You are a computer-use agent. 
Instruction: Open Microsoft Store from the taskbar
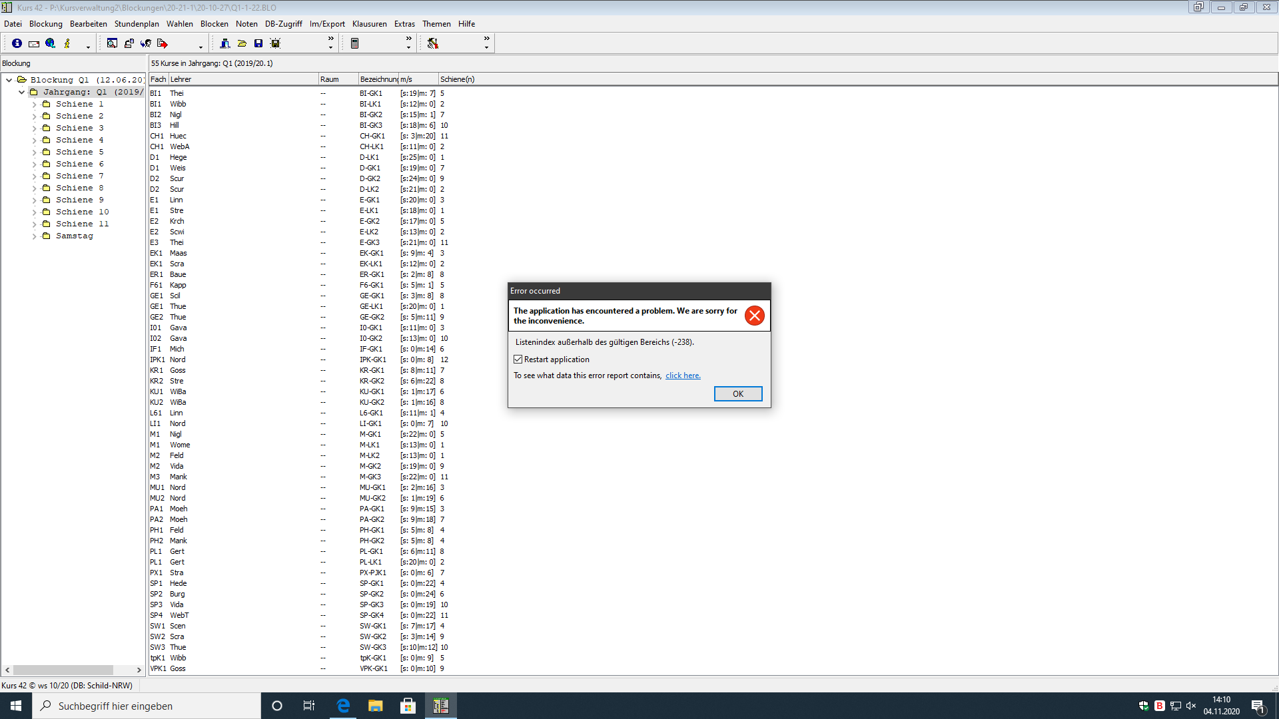click(408, 706)
